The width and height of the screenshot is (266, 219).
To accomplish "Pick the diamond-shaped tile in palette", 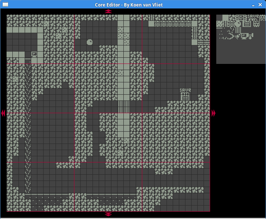I will coord(238,37).
